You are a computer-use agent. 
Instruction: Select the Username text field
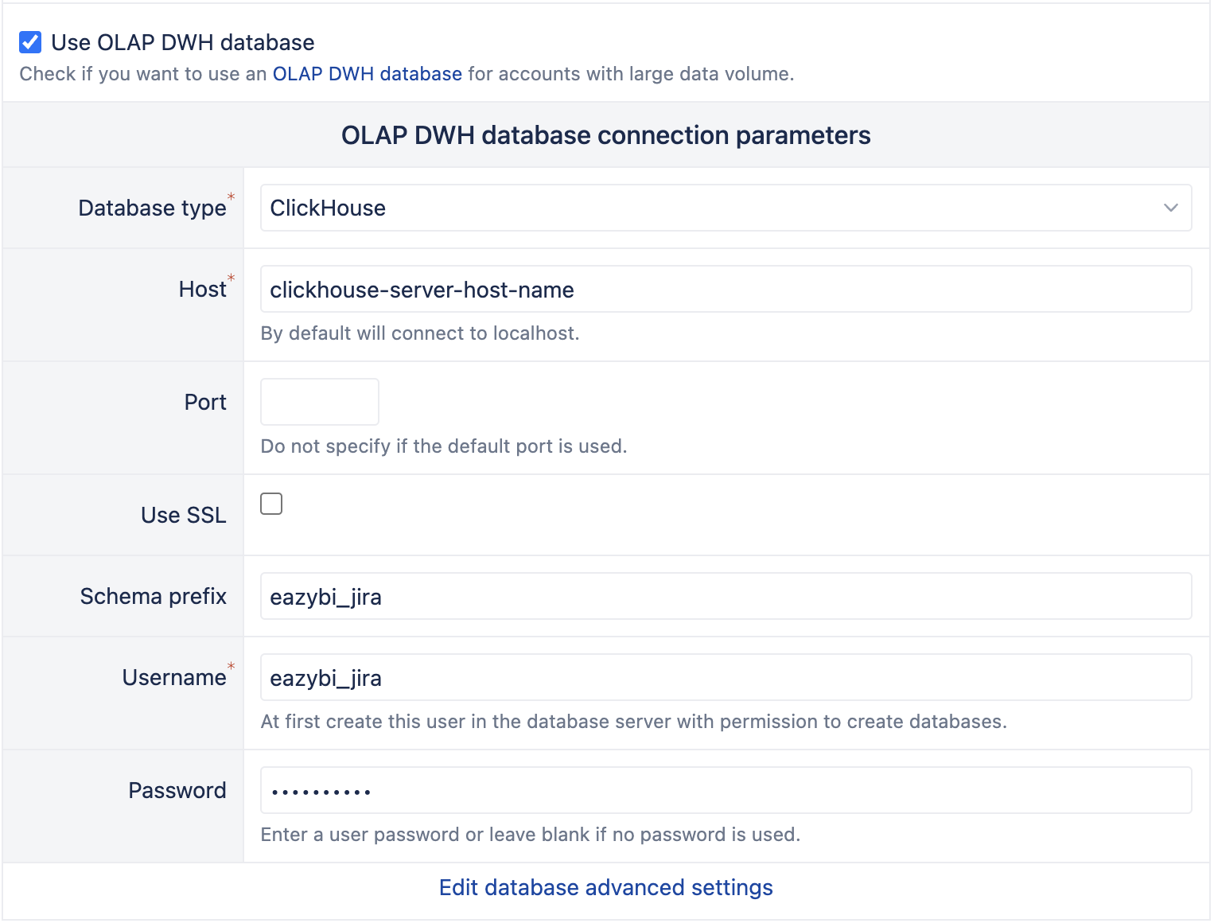coord(725,678)
